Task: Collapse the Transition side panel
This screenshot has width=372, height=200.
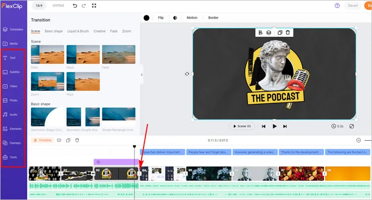Action: 141,75
